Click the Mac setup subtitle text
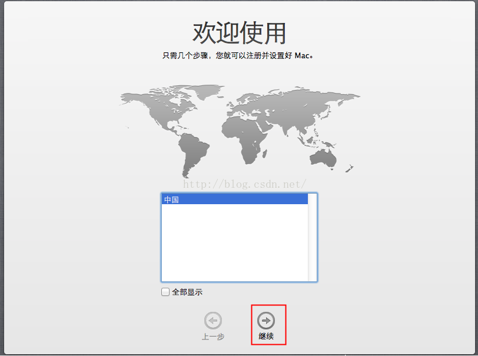 [x=238, y=56]
